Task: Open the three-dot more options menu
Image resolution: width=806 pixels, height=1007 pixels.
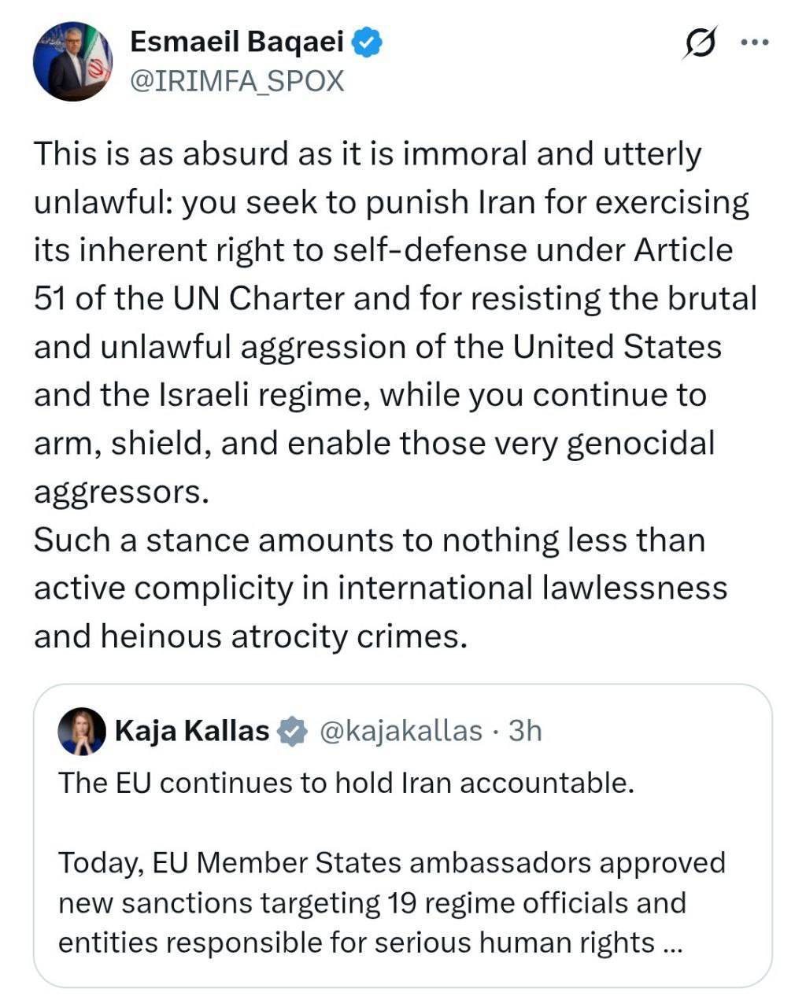Action: click(754, 42)
